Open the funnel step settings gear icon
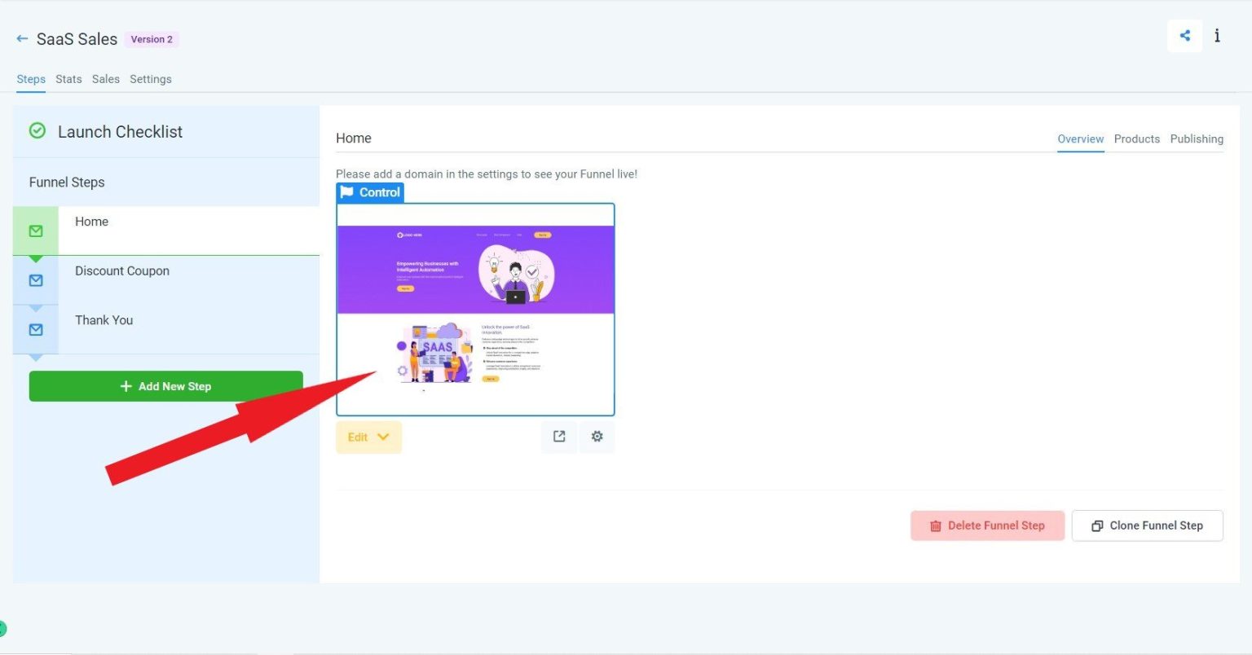 click(x=597, y=437)
